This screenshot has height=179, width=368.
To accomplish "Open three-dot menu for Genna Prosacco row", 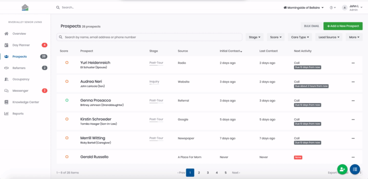I will 353,100.
